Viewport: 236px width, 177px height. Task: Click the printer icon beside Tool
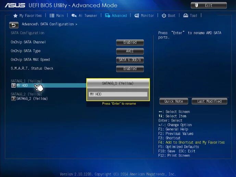click(186, 16)
